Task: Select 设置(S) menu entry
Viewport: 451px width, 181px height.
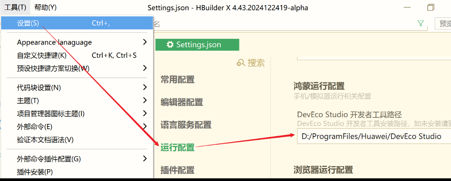Action: (77, 23)
